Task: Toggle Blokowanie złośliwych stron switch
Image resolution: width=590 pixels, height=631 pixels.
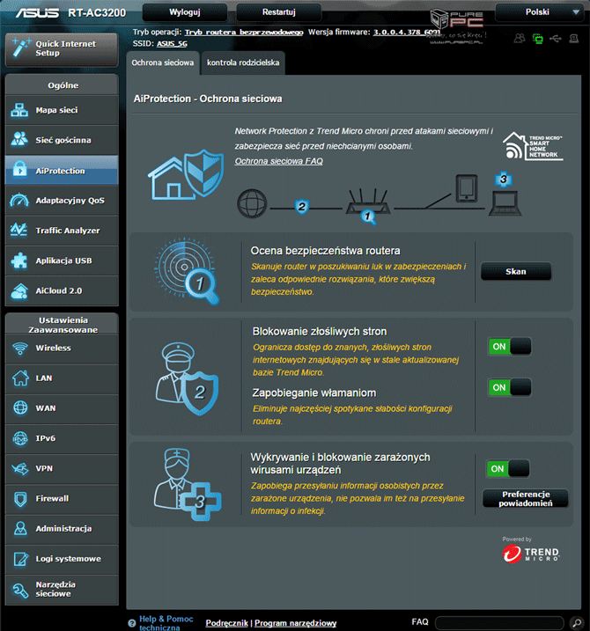Action: coord(509,347)
